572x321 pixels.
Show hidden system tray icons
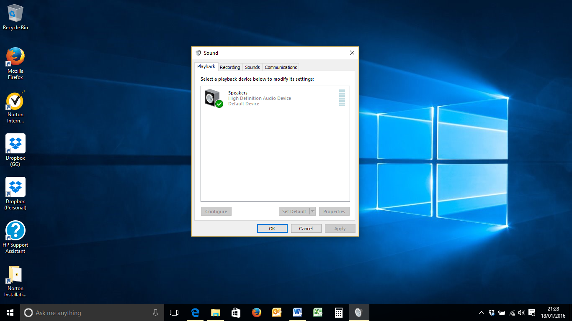coord(482,313)
